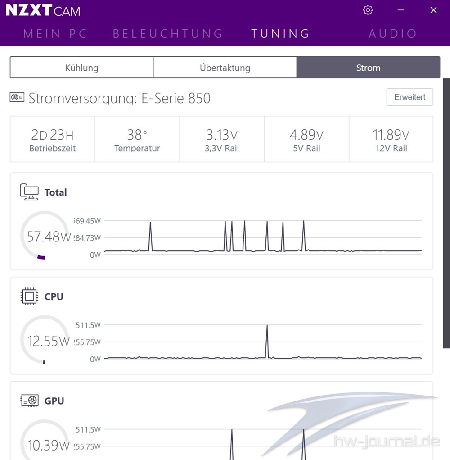Click the CPU power gauge showing 12.55W
Image resolution: width=450 pixels, height=460 pixels.
tap(45, 340)
